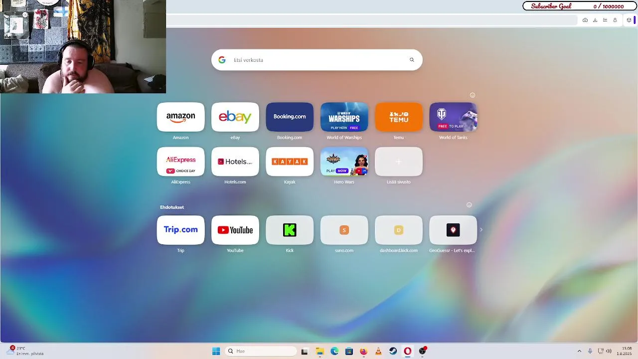Click the browser address bar
The image size is (638, 359).
coord(371,20)
